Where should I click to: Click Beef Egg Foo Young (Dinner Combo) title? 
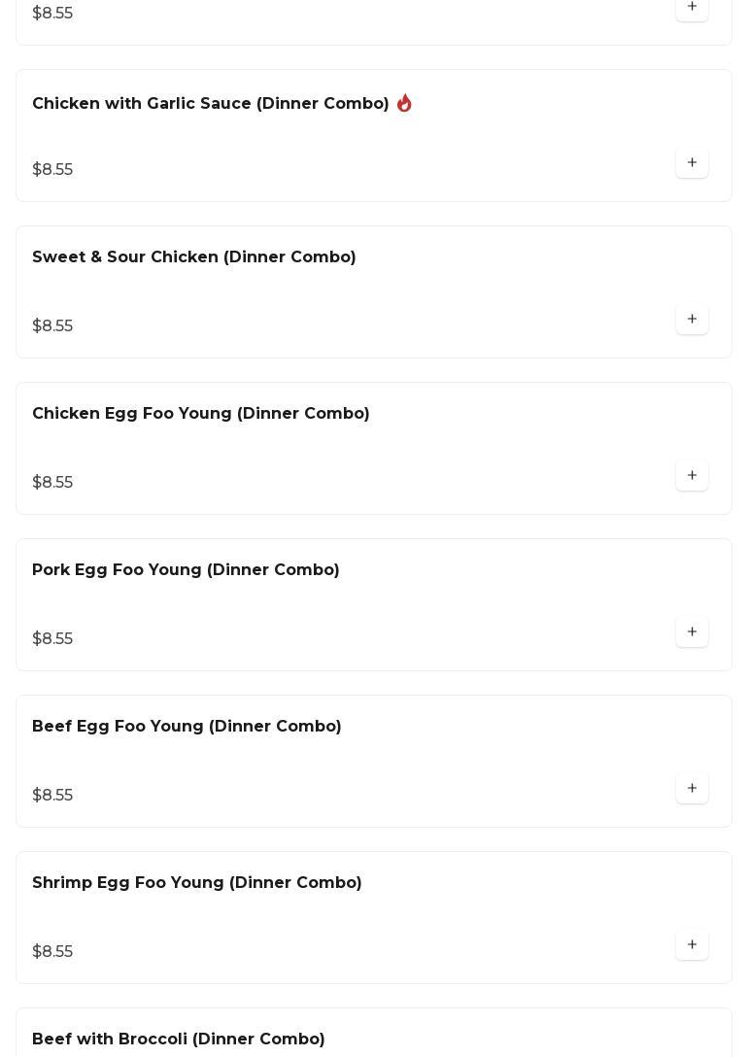click(187, 727)
